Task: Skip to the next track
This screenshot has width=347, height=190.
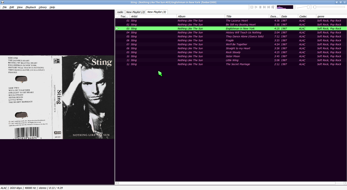Action: coord(269,7)
